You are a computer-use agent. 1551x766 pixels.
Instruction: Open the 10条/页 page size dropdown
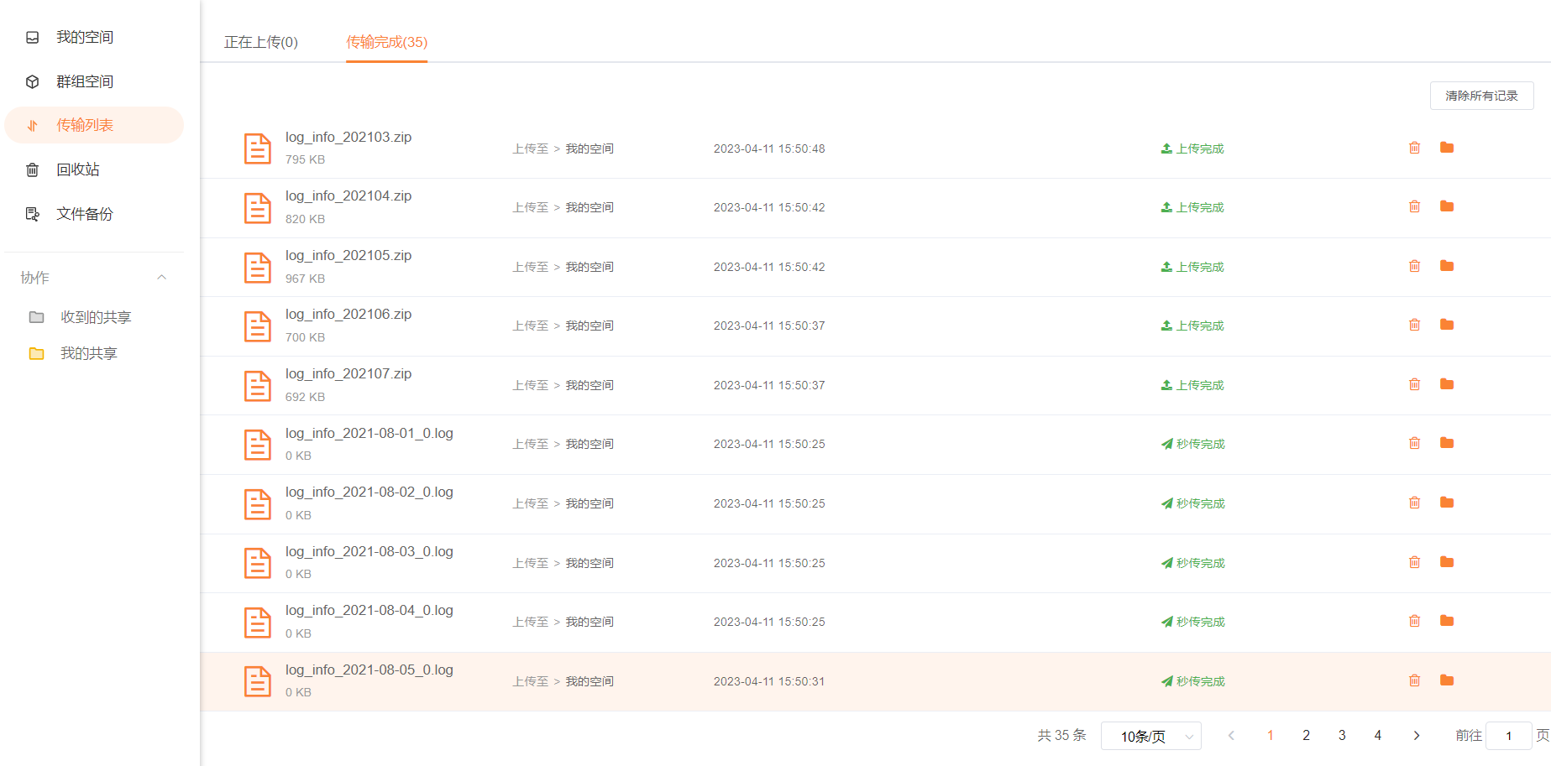(x=1150, y=736)
